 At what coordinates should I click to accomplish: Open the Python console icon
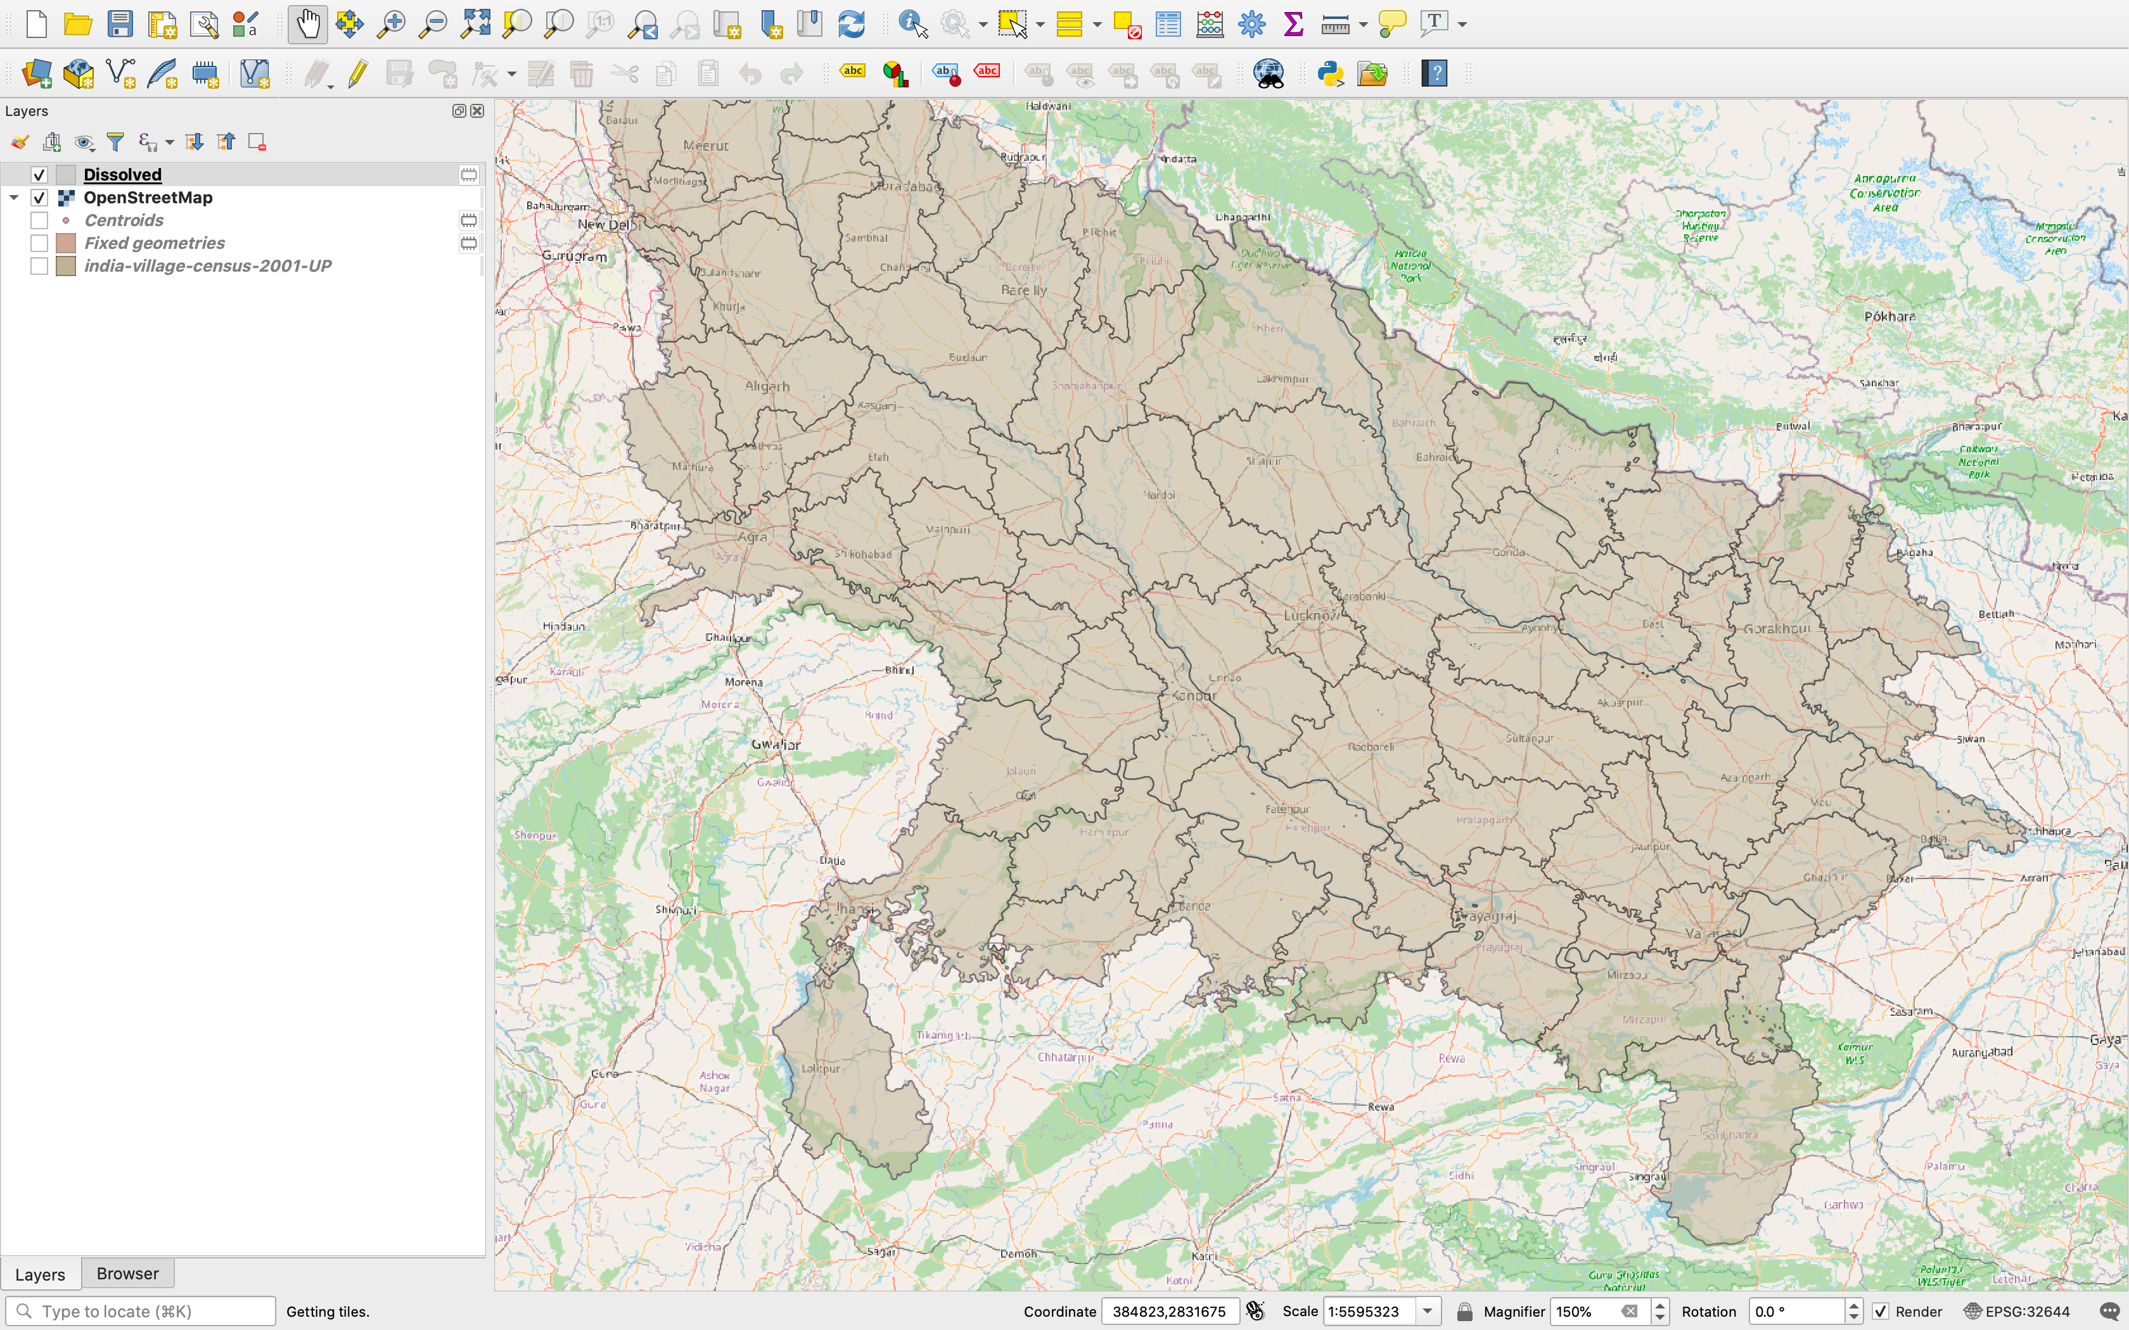pos(1329,74)
